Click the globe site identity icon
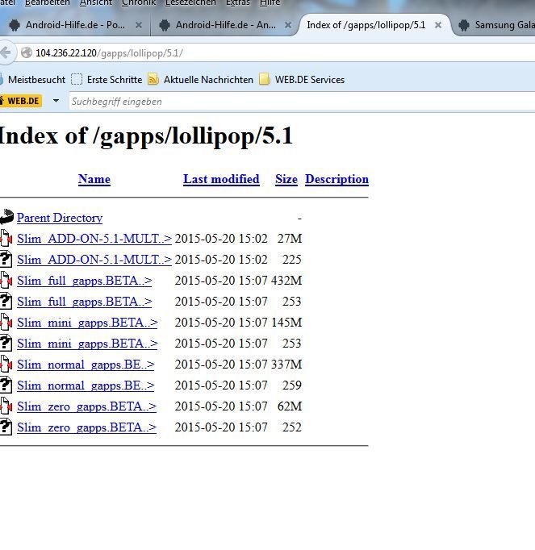Screen dimensions: 535x550 [x=27, y=53]
